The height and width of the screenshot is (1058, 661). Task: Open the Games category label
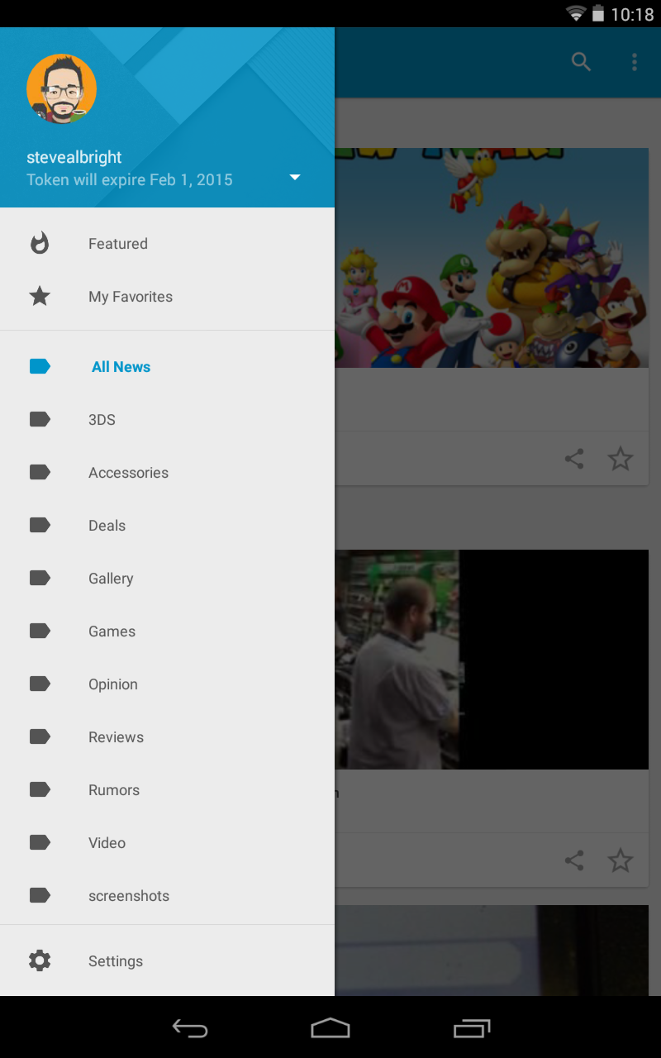coord(112,631)
